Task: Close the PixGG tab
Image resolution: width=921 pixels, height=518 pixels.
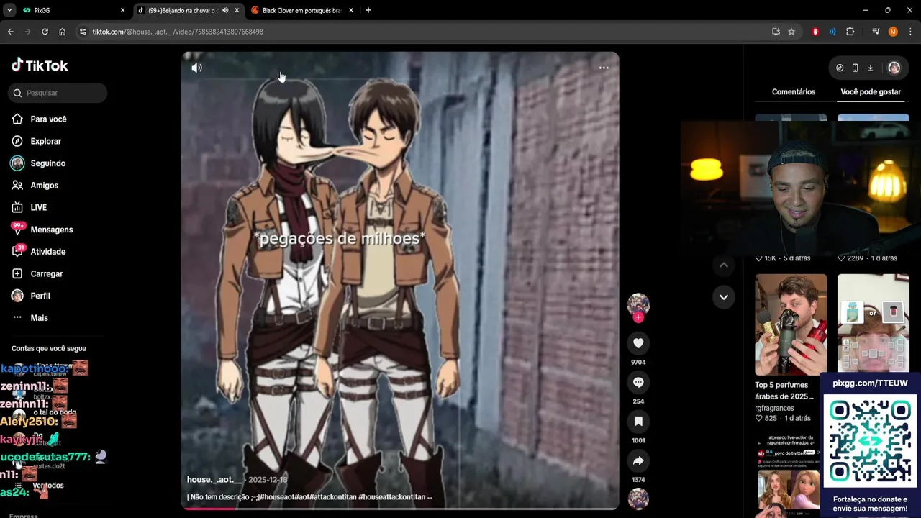Action: point(122,10)
